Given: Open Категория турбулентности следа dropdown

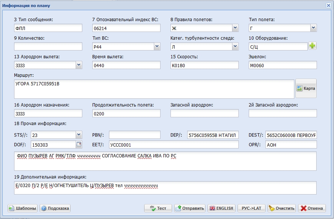Looking at the screenshot, I should point(235,46).
